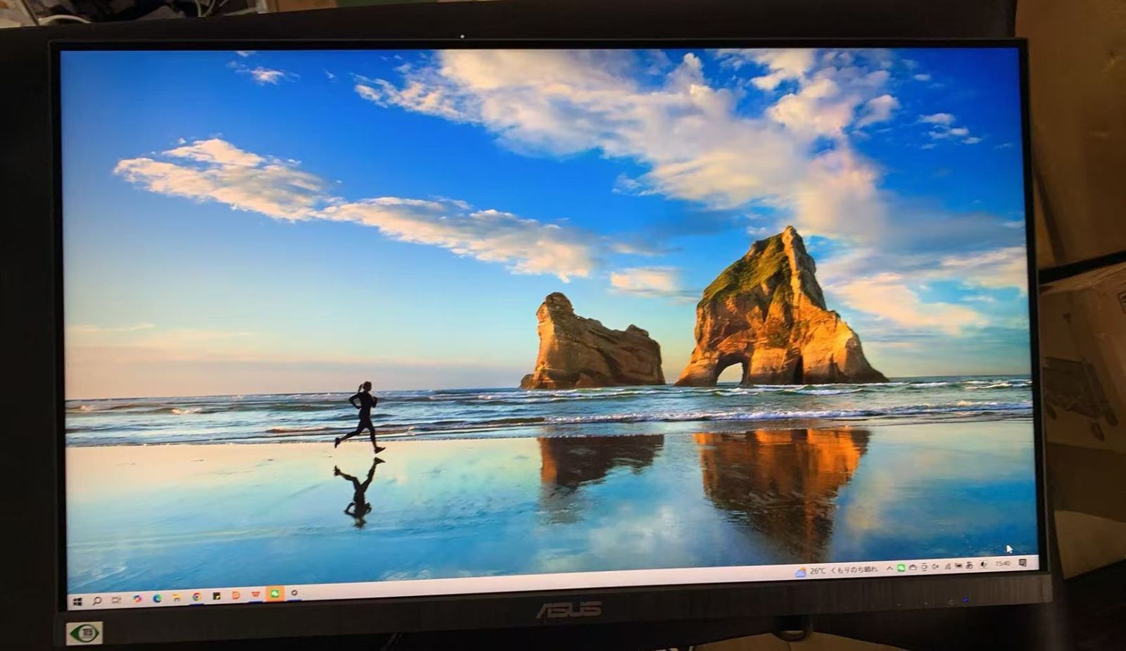Open the red WPS Office taskbar icon

click(x=255, y=595)
